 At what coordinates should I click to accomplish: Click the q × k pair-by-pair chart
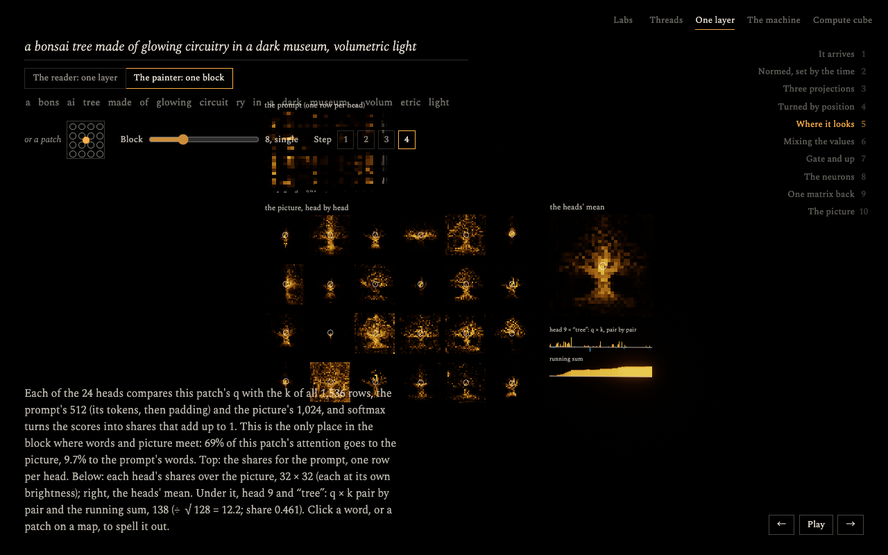click(601, 343)
